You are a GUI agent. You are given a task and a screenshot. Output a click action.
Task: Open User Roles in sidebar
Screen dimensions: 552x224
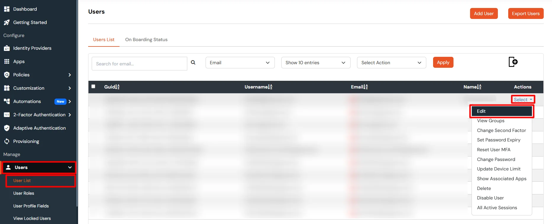(24, 193)
